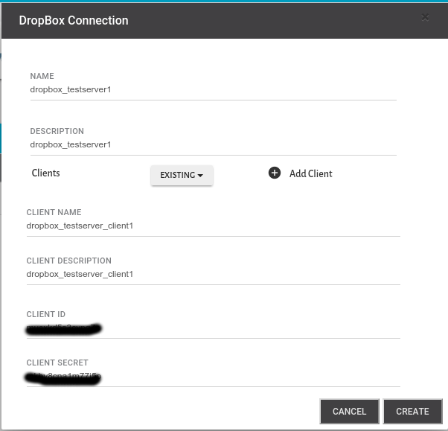The width and height of the screenshot is (448, 431).
Task: Click into the CLIENT SECRET field
Action: point(213,377)
